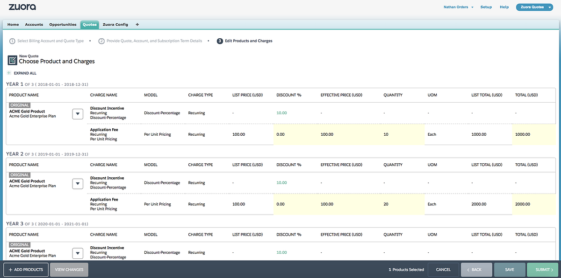
Task: Click the YEAR 2 section heading
Action: tap(47, 154)
